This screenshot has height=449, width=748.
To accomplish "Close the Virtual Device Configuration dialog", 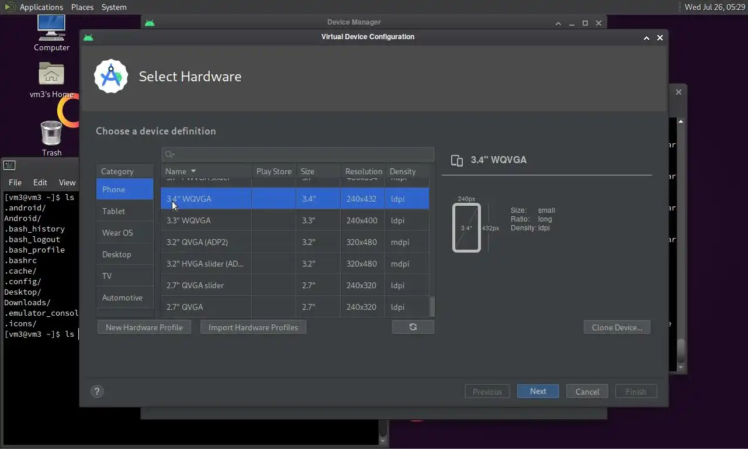I will coord(660,37).
